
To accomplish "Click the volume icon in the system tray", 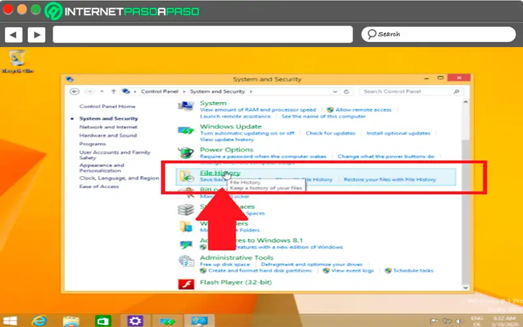I will tap(460, 321).
